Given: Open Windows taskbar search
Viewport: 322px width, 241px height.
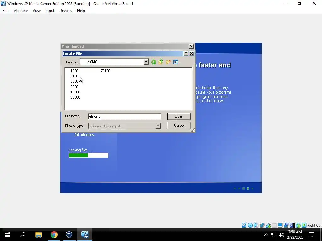Looking at the screenshot, I should [23, 235].
